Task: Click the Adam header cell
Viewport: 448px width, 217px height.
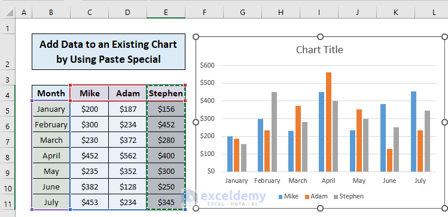Action: [x=128, y=93]
